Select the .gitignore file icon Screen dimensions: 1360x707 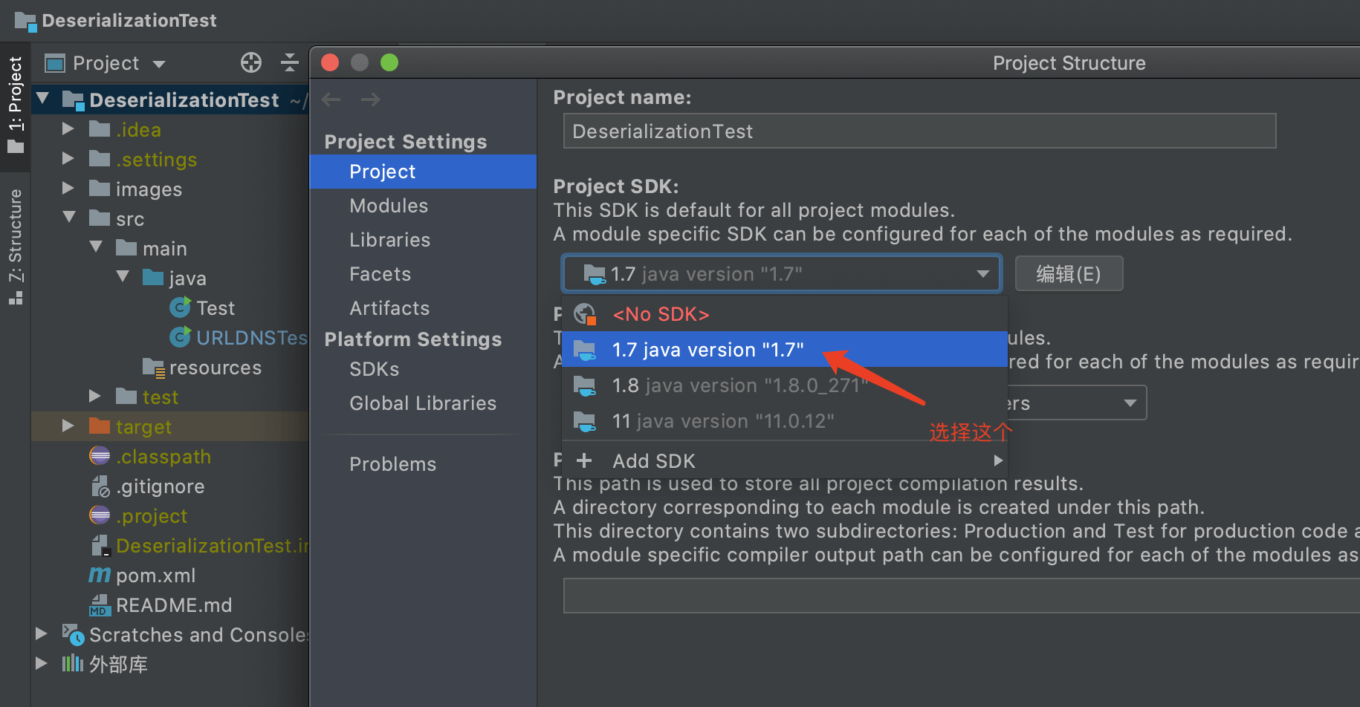[100, 486]
